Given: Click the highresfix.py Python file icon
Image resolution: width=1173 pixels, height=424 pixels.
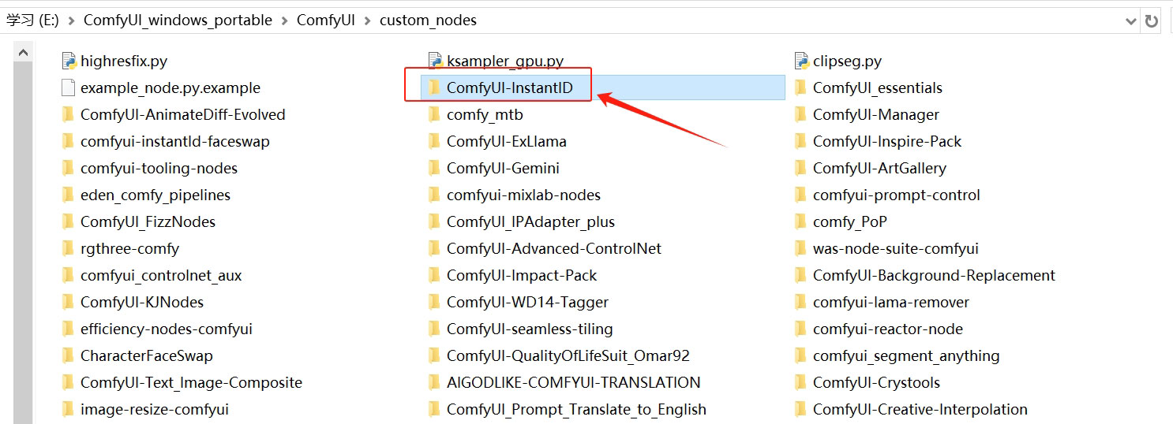Looking at the screenshot, I should click(x=68, y=61).
